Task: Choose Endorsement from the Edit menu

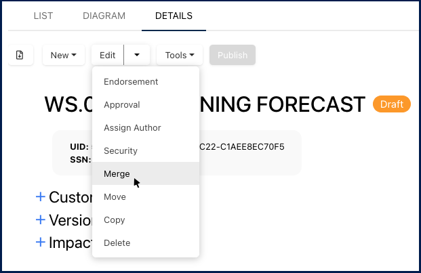Action: pos(131,82)
